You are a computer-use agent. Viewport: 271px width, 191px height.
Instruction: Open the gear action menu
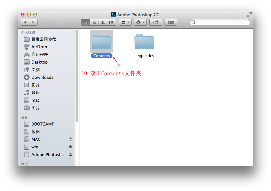click(x=140, y=22)
